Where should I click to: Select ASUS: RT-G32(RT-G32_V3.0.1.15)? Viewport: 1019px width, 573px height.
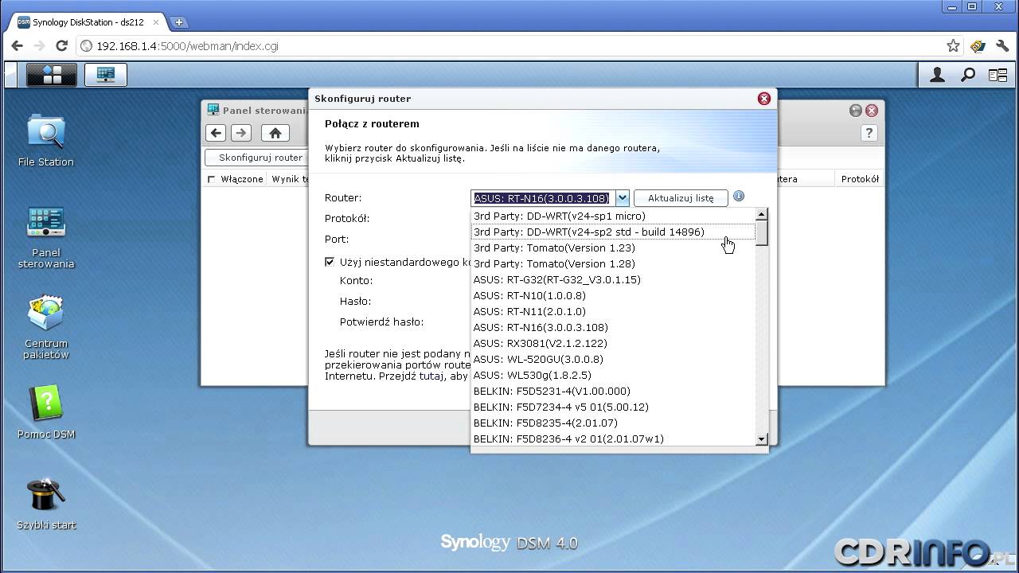pyautogui.click(x=612, y=279)
